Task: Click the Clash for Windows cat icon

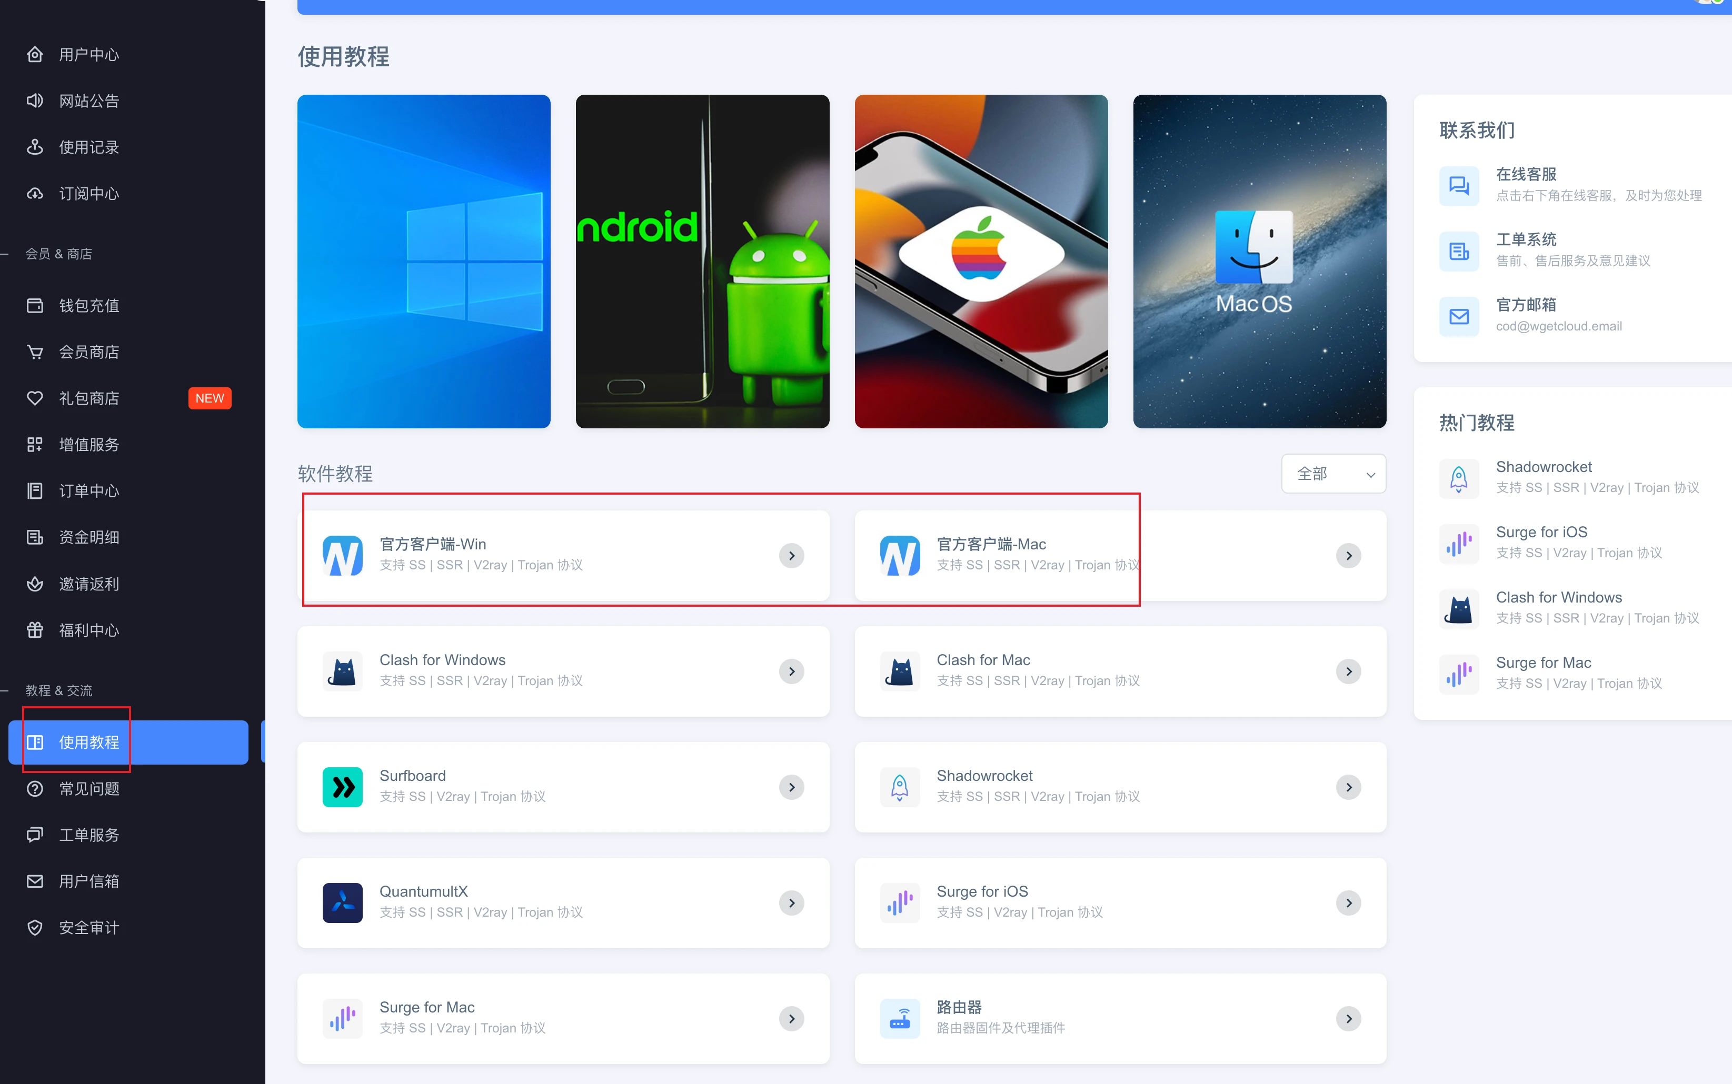Action: pyautogui.click(x=342, y=671)
